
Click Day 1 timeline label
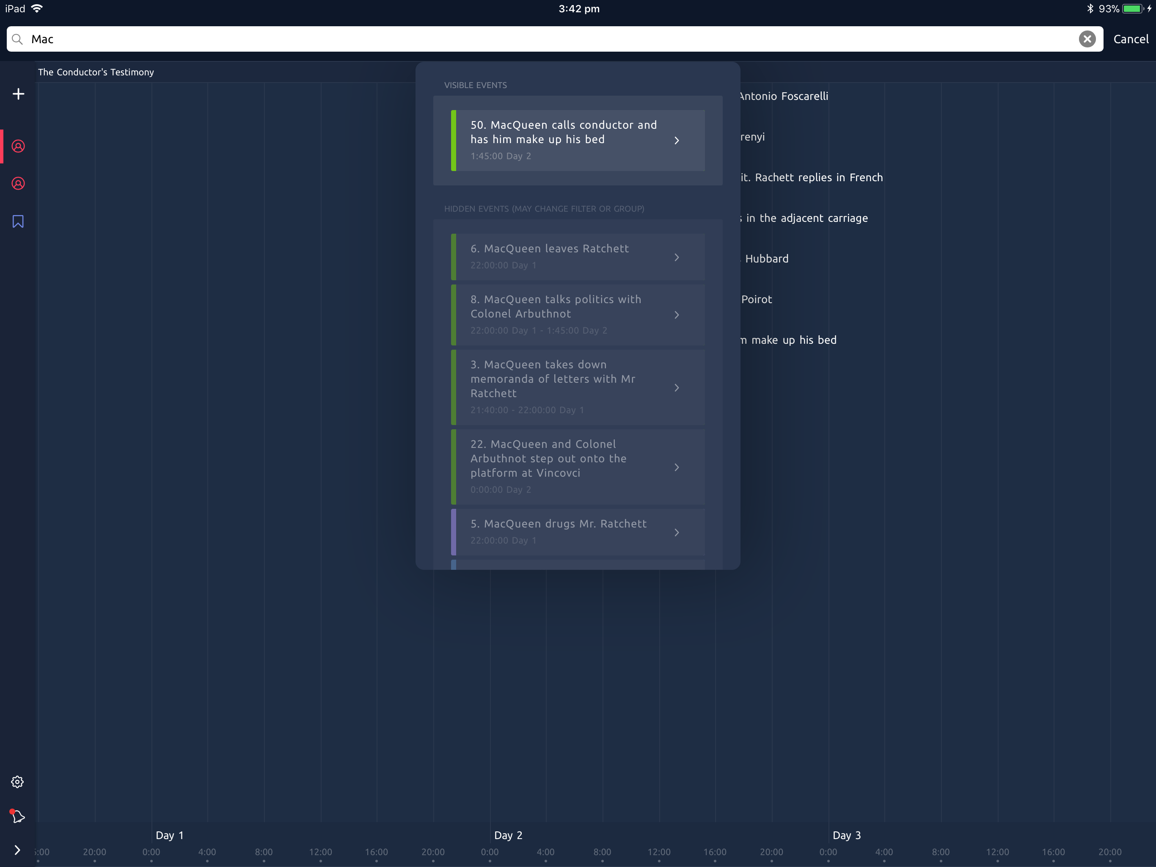click(x=170, y=835)
